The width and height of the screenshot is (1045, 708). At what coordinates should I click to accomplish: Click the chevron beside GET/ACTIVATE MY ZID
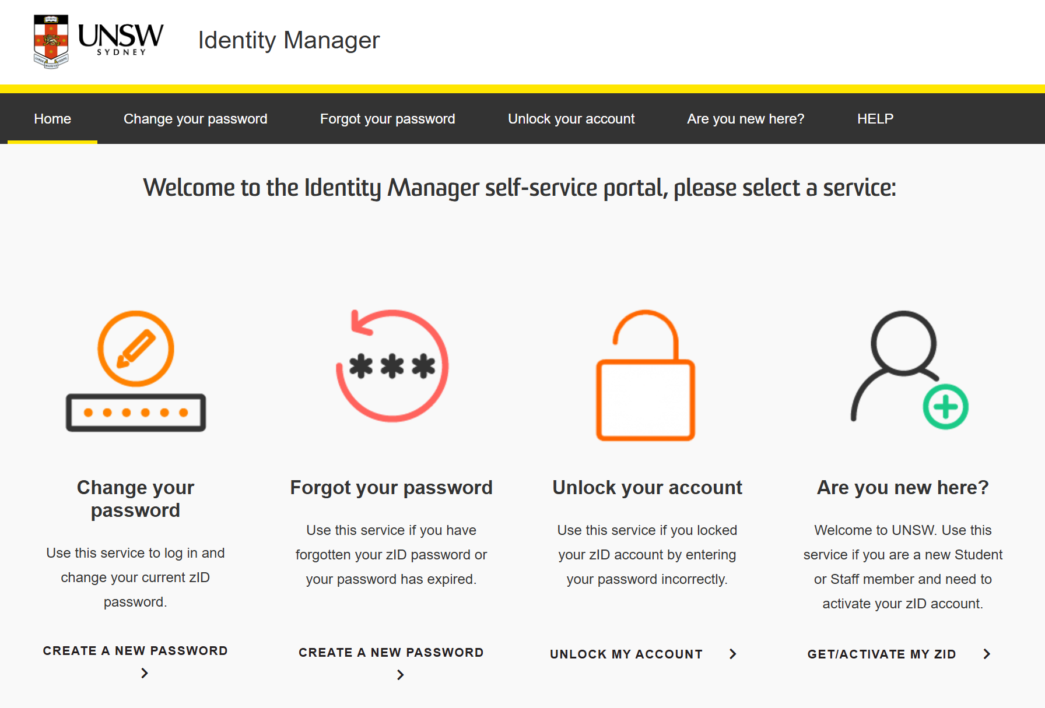pyautogui.click(x=986, y=654)
